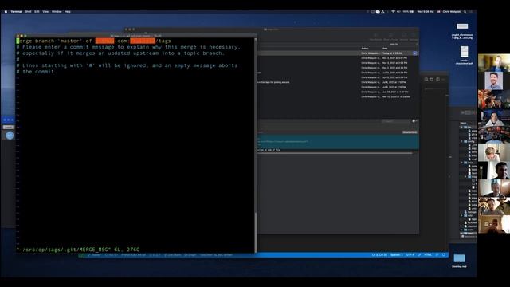Open Spotlight search magnifier icon
Image resolution: width=510 pixels, height=287 pixels.
(465, 11)
